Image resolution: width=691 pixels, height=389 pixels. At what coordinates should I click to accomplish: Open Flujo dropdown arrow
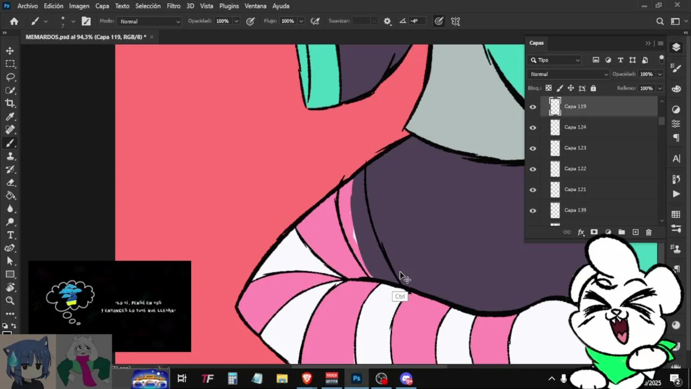[x=301, y=21]
